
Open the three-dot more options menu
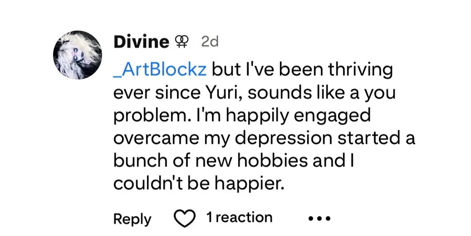[318, 218]
